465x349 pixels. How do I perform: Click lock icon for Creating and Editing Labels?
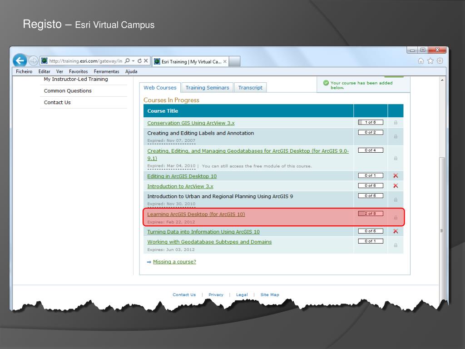tap(396, 136)
